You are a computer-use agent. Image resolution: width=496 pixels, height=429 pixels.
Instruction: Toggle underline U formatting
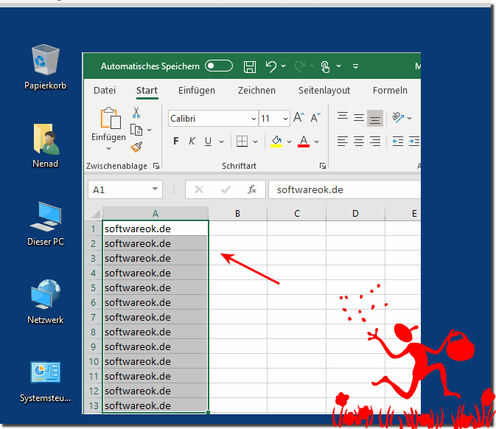click(208, 141)
